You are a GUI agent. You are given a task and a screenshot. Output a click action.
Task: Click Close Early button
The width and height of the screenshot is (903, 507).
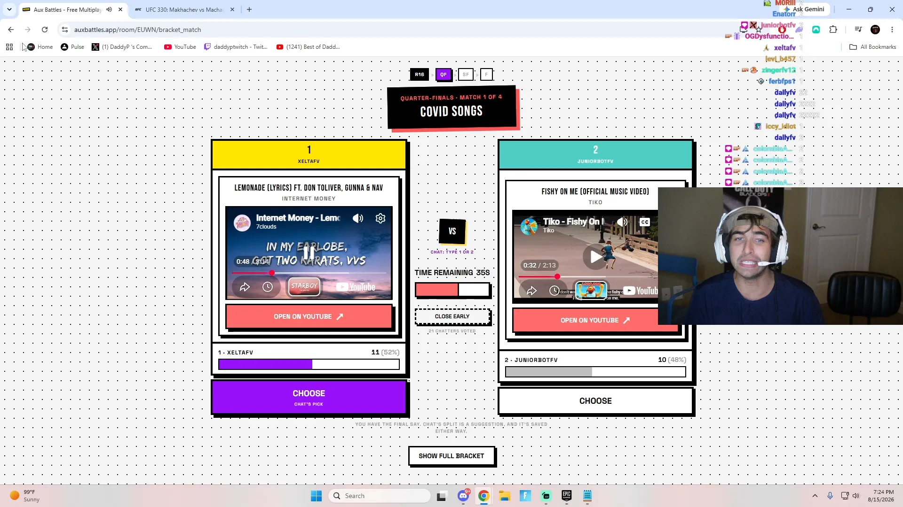(452, 316)
